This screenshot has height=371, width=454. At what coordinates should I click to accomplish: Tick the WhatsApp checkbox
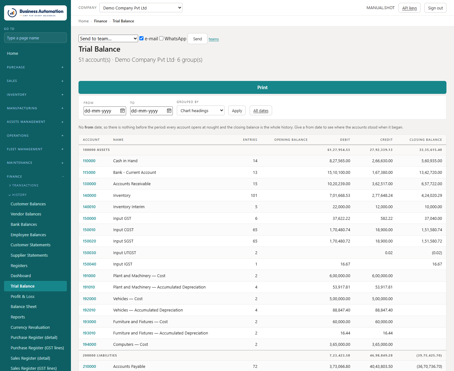(161, 38)
